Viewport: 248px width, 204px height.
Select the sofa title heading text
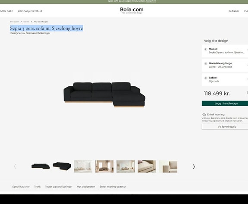(x=47, y=28)
